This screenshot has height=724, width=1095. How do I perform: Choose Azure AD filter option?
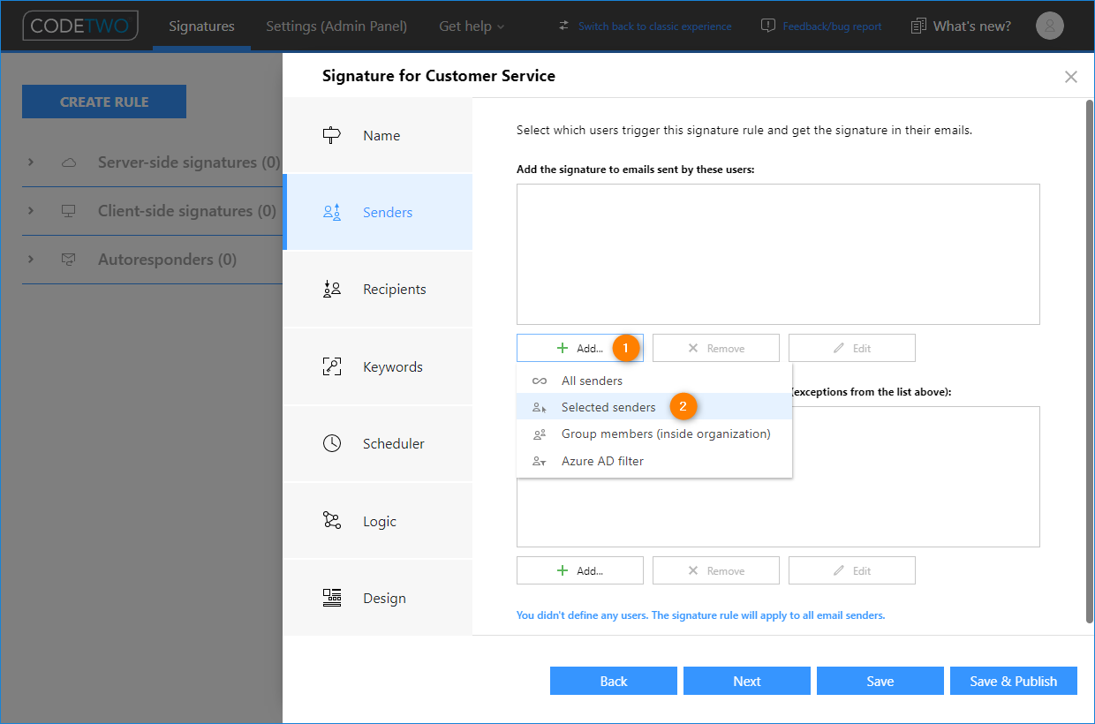[x=654, y=461]
